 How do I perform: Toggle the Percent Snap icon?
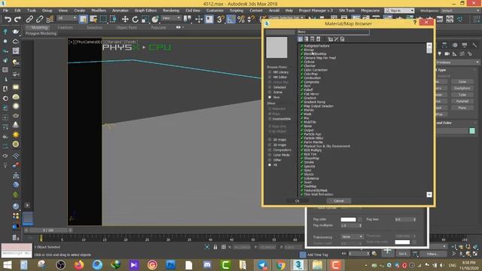pos(241,19)
